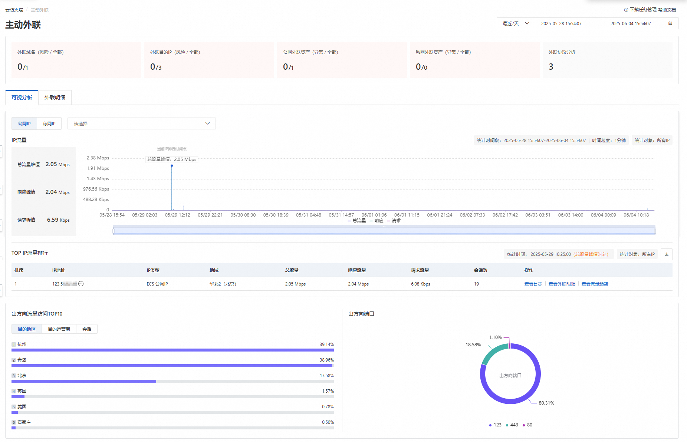Click the 请求峰值 6.59 Kbps stat

[x=43, y=220]
